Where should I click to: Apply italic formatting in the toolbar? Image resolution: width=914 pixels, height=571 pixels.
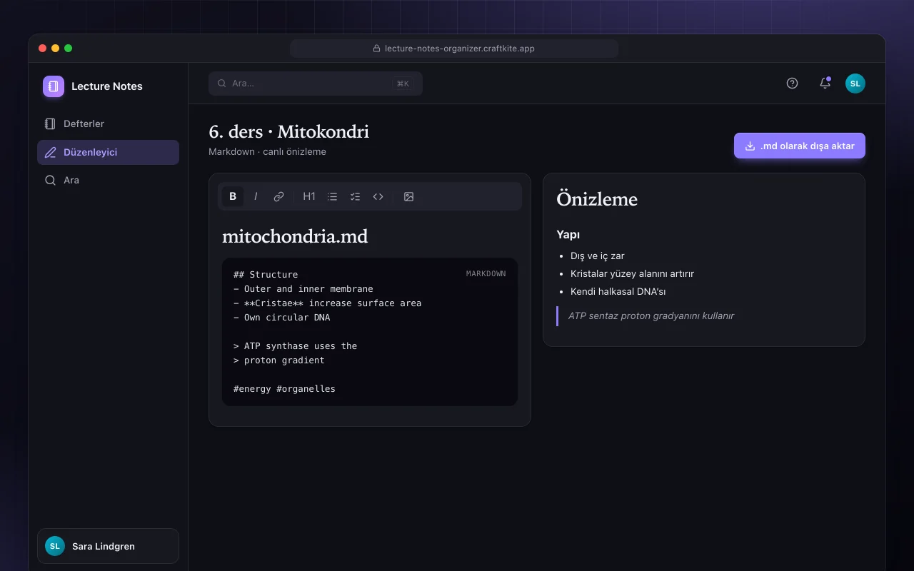click(x=256, y=196)
